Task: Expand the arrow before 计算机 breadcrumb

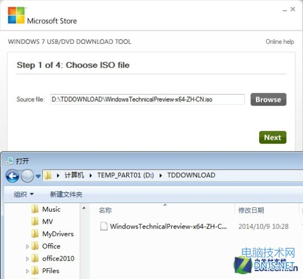Action: click(x=58, y=176)
